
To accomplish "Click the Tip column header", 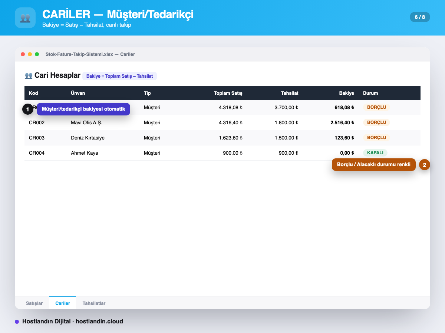I will pyautogui.click(x=147, y=93).
